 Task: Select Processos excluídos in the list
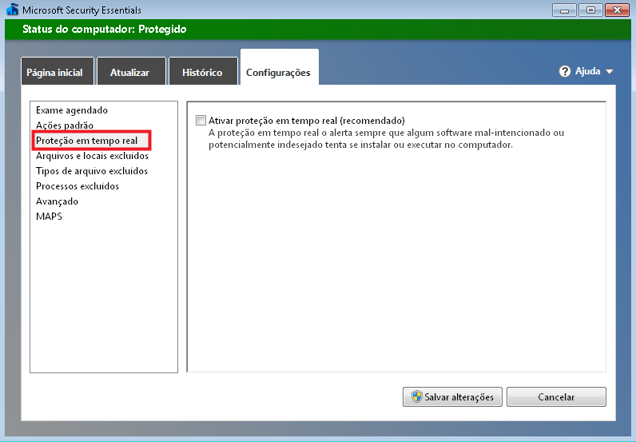[x=78, y=186]
